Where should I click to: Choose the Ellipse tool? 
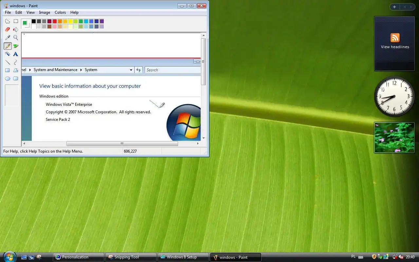[8, 79]
